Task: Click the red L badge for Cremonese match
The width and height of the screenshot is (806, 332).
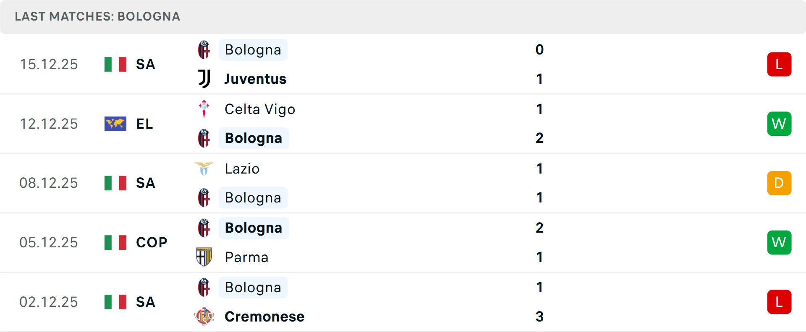Action: [779, 302]
